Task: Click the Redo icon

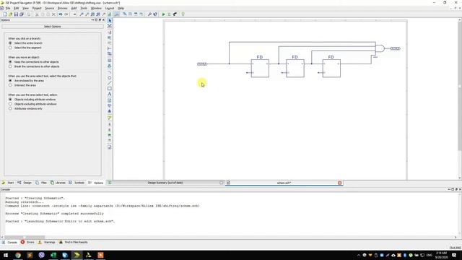Action: tap(66, 14)
